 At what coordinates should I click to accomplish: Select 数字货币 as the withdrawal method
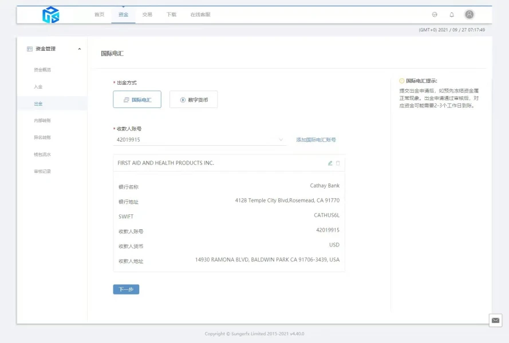point(194,99)
